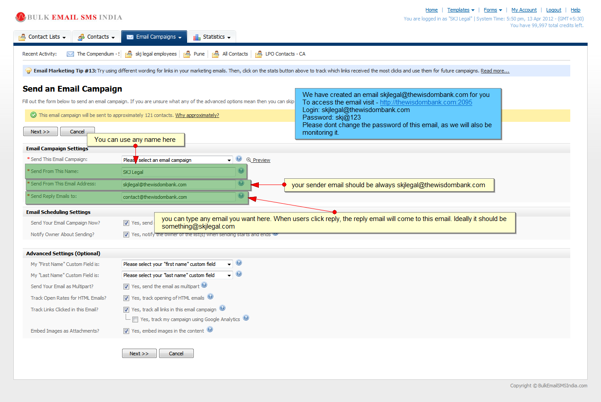Viewport: 601px width, 402px height.
Task: Click the Statistics bar chart icon
Action: 197,37
